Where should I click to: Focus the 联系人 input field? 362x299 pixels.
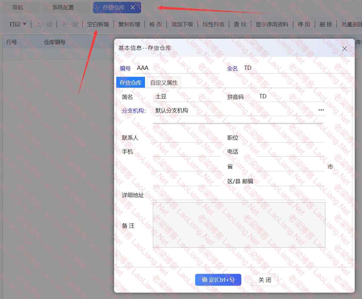click(187, 138)
